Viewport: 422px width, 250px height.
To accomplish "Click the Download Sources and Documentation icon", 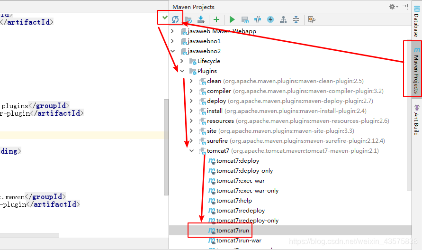I will (201, 19).
